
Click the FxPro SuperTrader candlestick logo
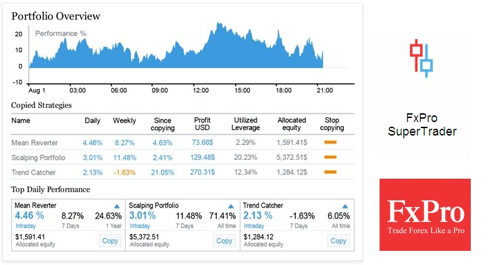pyautogui.click(x=421, y=58)
